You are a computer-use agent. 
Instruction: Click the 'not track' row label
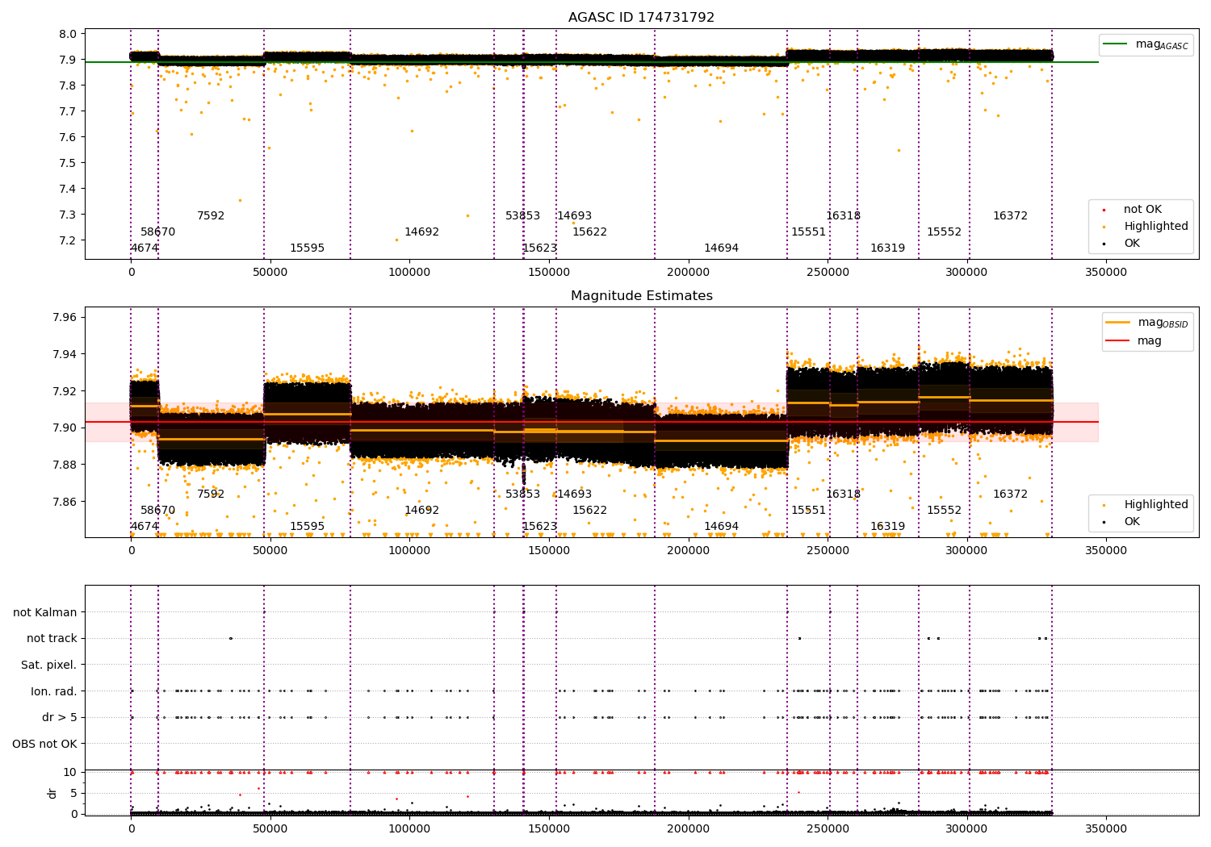click(52, 639)
